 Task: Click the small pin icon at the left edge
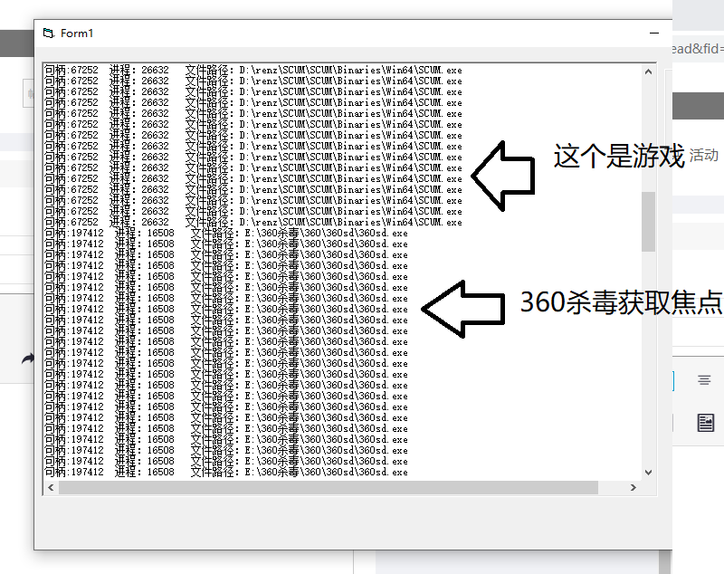[32, 91]
